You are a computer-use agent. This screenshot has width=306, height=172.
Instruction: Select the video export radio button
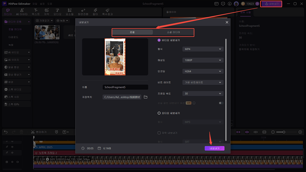(159, 40)
